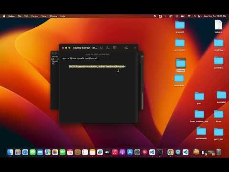This screenshot has width=229, height=172.
Task: Open the View menu
Action: [x=44, y=16]
